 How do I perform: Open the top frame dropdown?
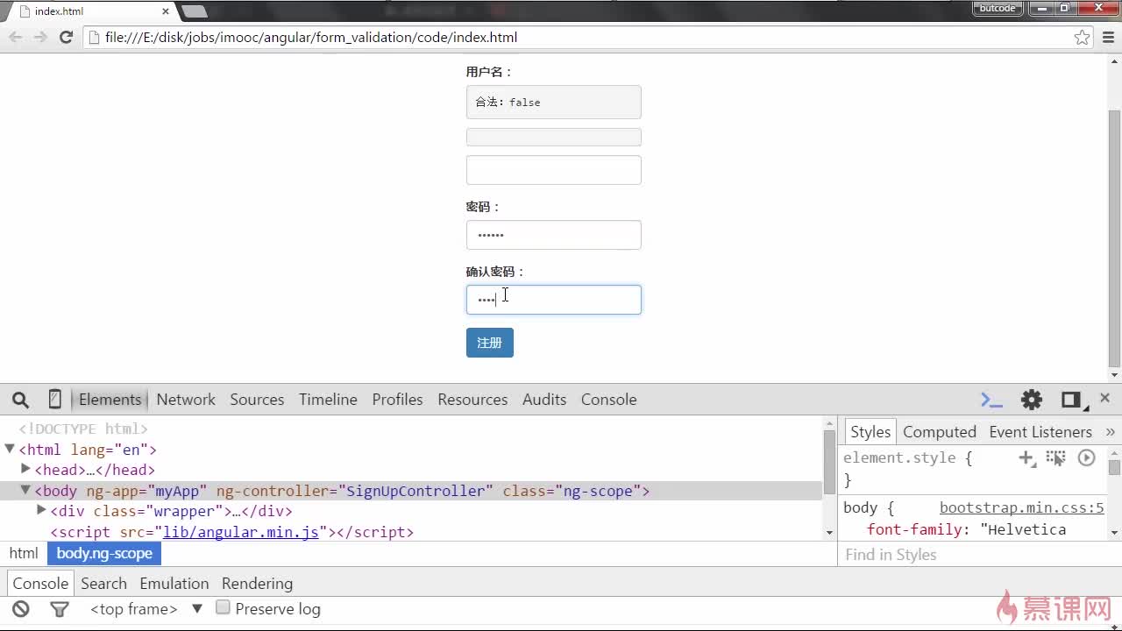coord(146,609)
